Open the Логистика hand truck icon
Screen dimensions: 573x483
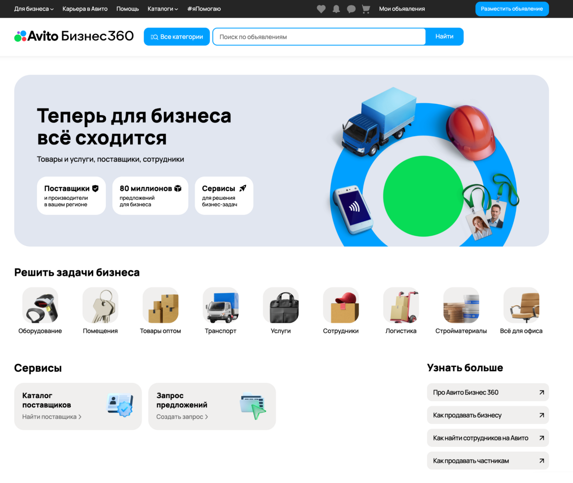click(x=401, y=305)
